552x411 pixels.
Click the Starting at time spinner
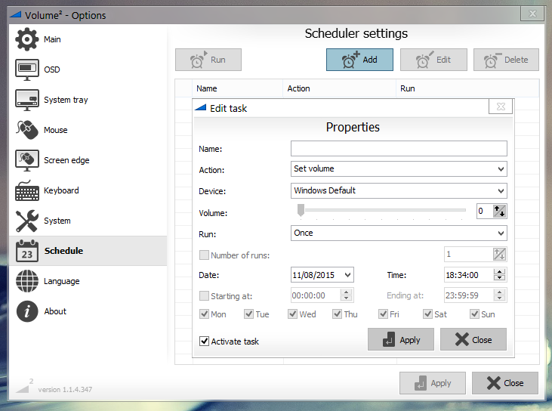(x=346, y=295)
